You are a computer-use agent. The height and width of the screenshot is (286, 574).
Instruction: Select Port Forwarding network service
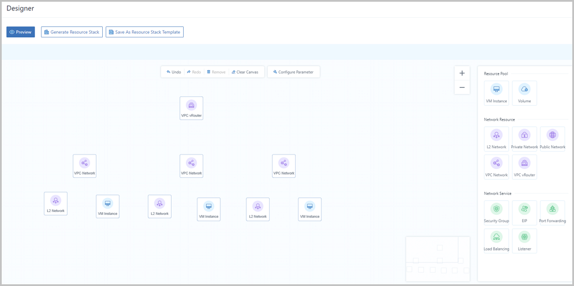pyautogui.click(x=552, y=212)
